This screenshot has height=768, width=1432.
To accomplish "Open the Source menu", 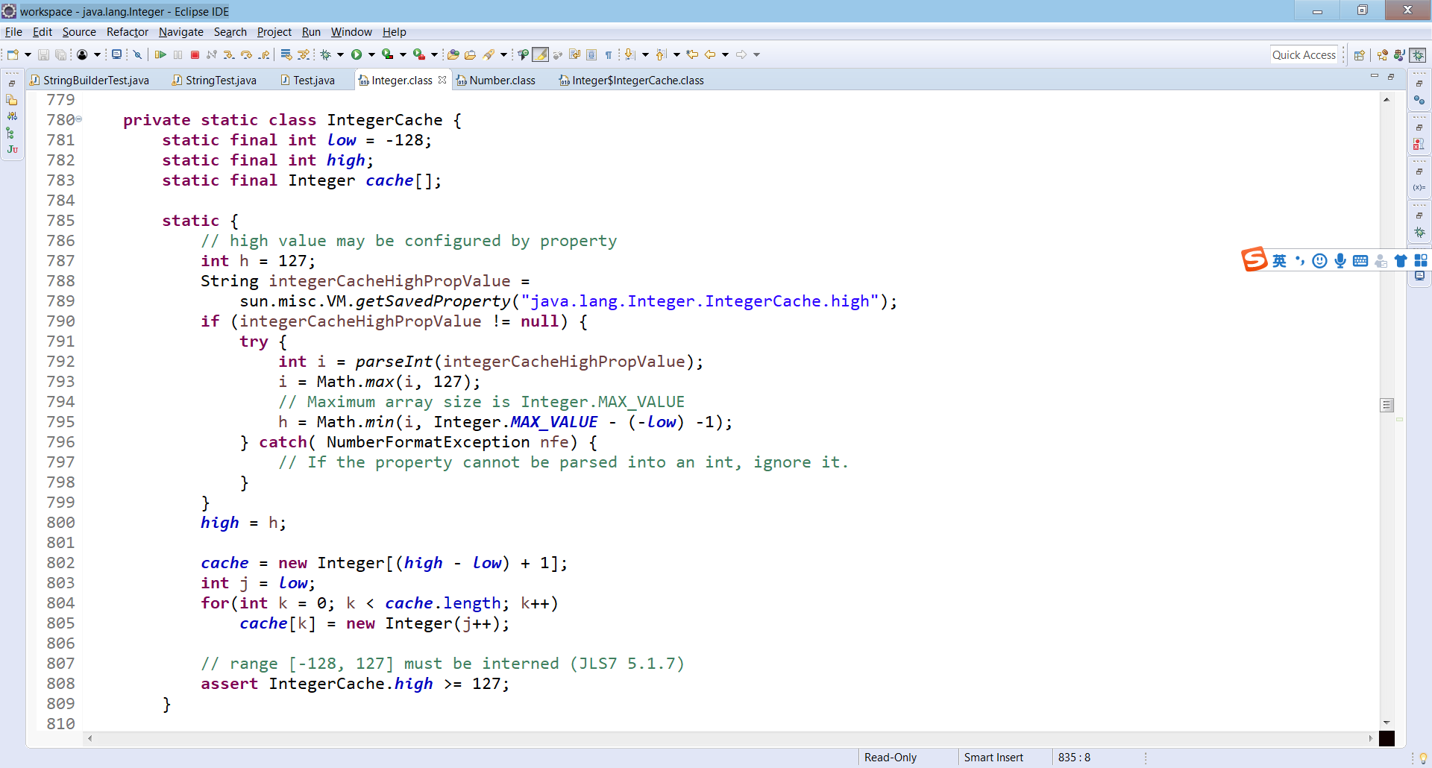I will click(79, 32).
